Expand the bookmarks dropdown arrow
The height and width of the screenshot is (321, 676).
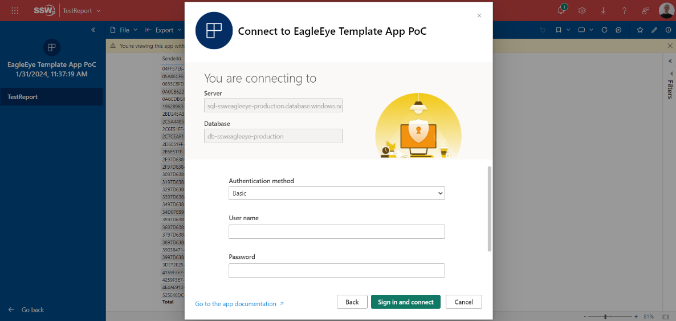coord(568,30)
